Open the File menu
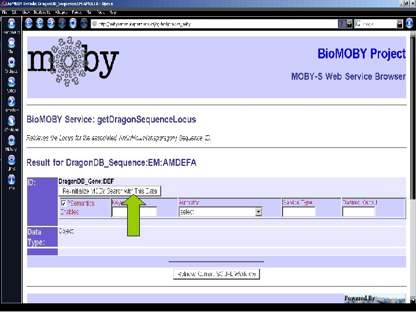This screenshot has height=312, width=416. click(x=5, y=12)
